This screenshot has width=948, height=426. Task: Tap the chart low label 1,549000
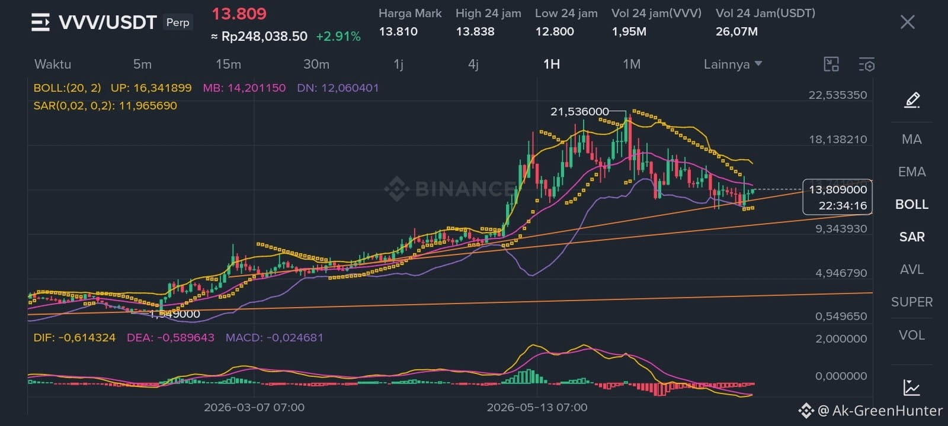[175, 314]
